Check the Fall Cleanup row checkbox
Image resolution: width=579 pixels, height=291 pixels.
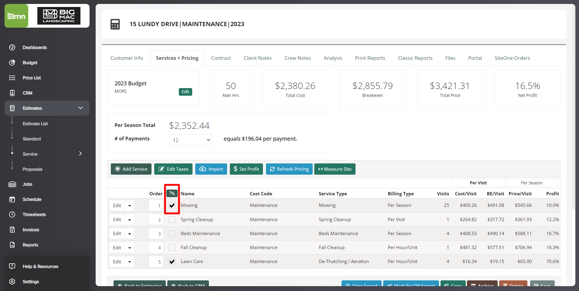click(172, 248)
